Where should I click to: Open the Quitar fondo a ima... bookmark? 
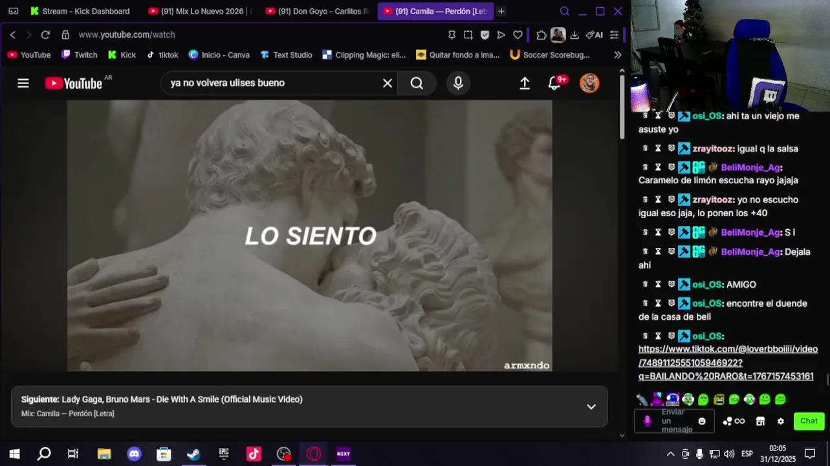pos(458,55)
